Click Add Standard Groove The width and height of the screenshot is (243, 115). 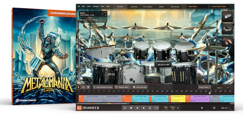pyautogui.click(x=103, y=87)
